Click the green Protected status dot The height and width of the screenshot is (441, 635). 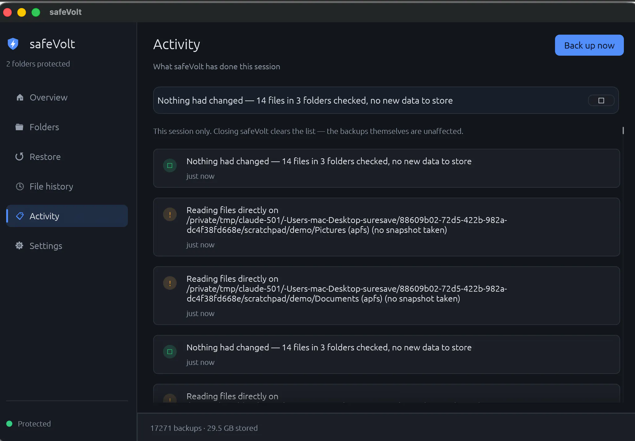[9, 424]
